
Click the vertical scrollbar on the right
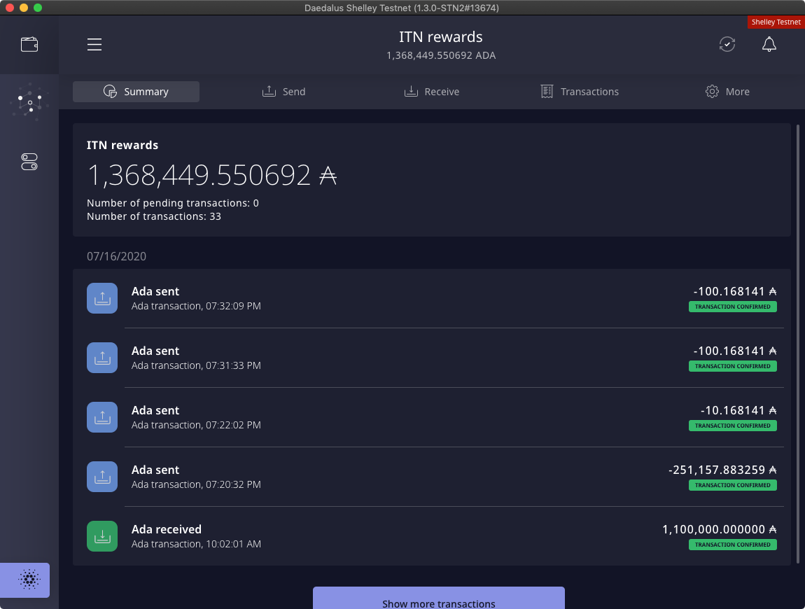799,343
